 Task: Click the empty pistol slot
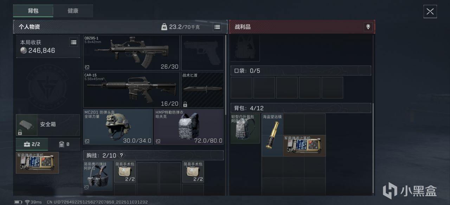click(x=202, y=53)
